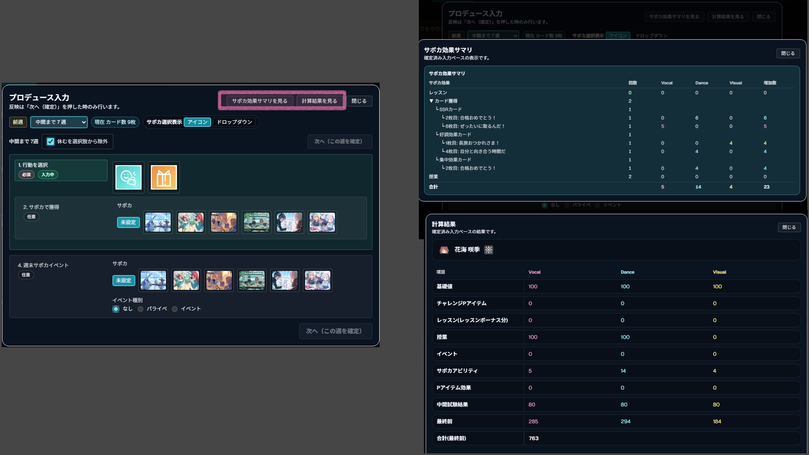Open the week dropdown in the background dialog

(x=493, y=35)
